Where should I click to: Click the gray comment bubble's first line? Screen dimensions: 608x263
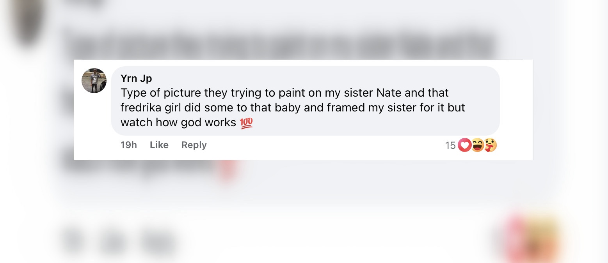pos(284,93)
